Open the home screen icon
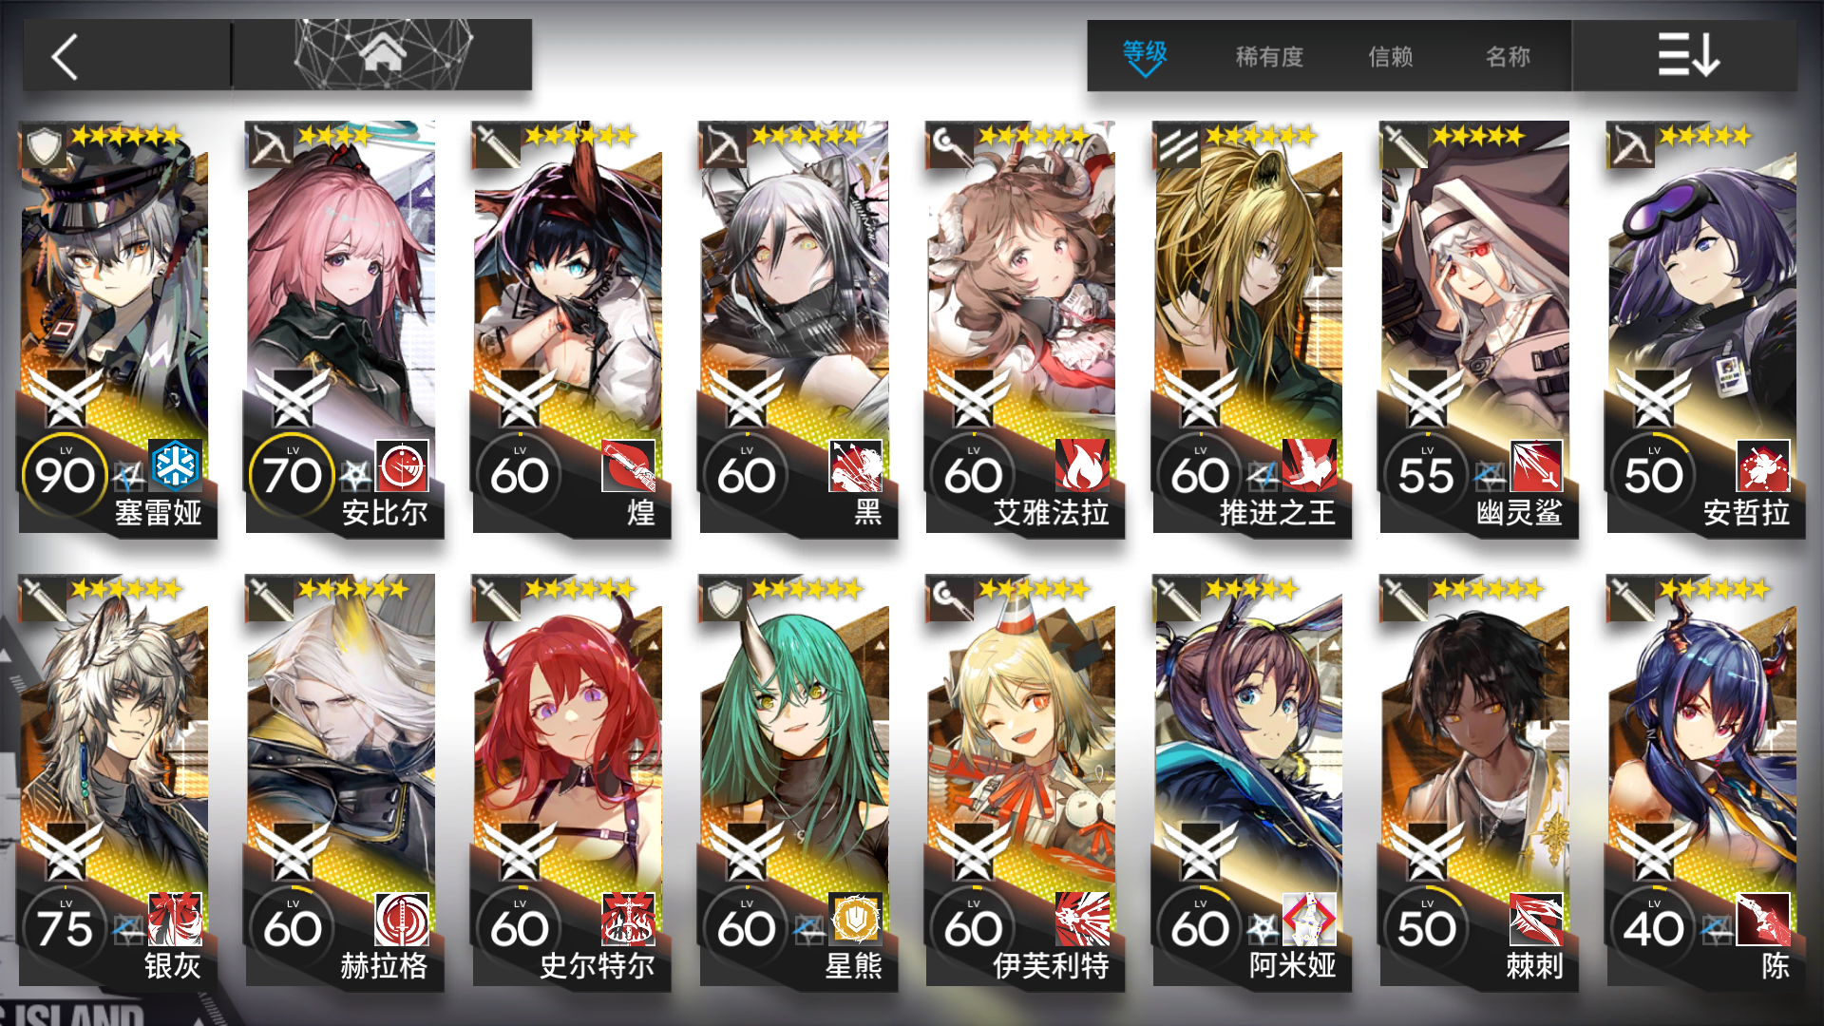This screenshot has width=1824, height=1026. pos(383,54)
